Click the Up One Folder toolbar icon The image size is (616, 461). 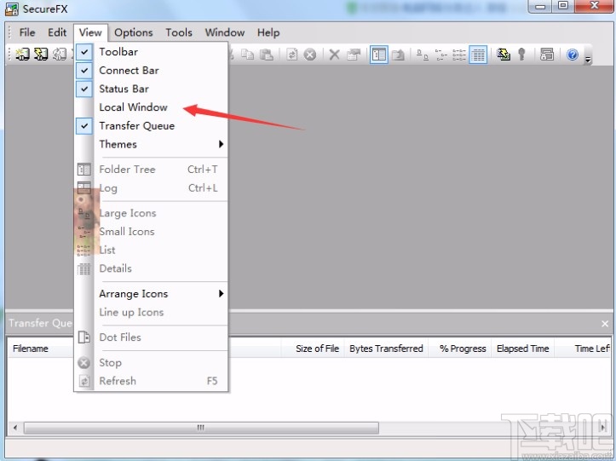398,55
